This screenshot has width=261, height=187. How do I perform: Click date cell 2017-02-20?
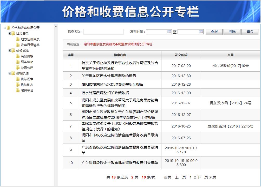tap(181, 66)
